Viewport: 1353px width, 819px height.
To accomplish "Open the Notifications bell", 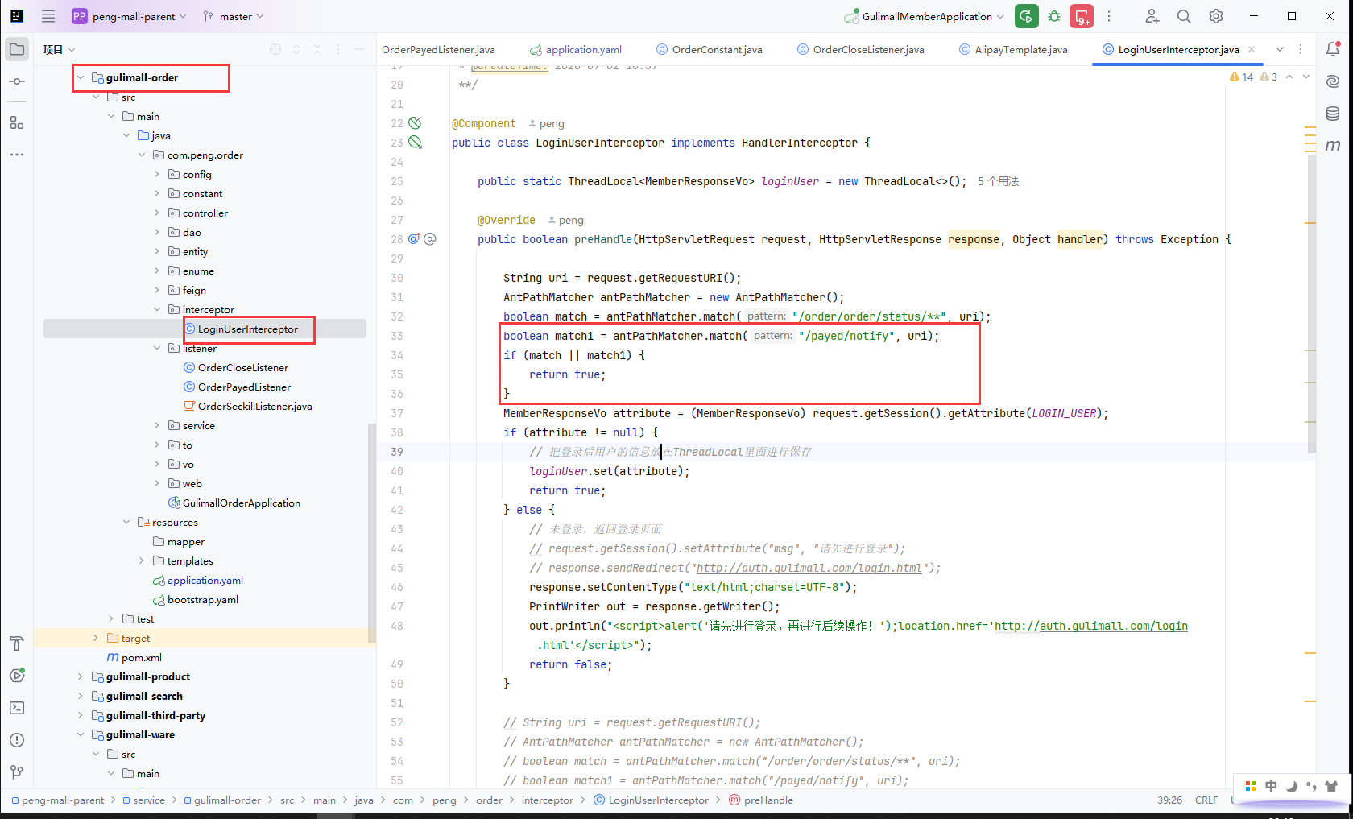I will click(1333, 49).
